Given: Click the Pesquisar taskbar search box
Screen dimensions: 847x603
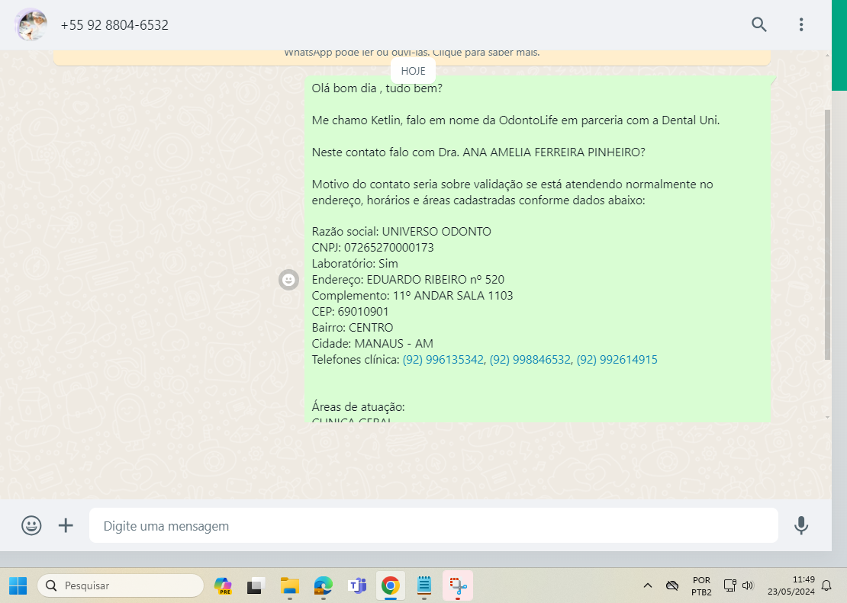Looking at the screenshot, I should (121, 585).
